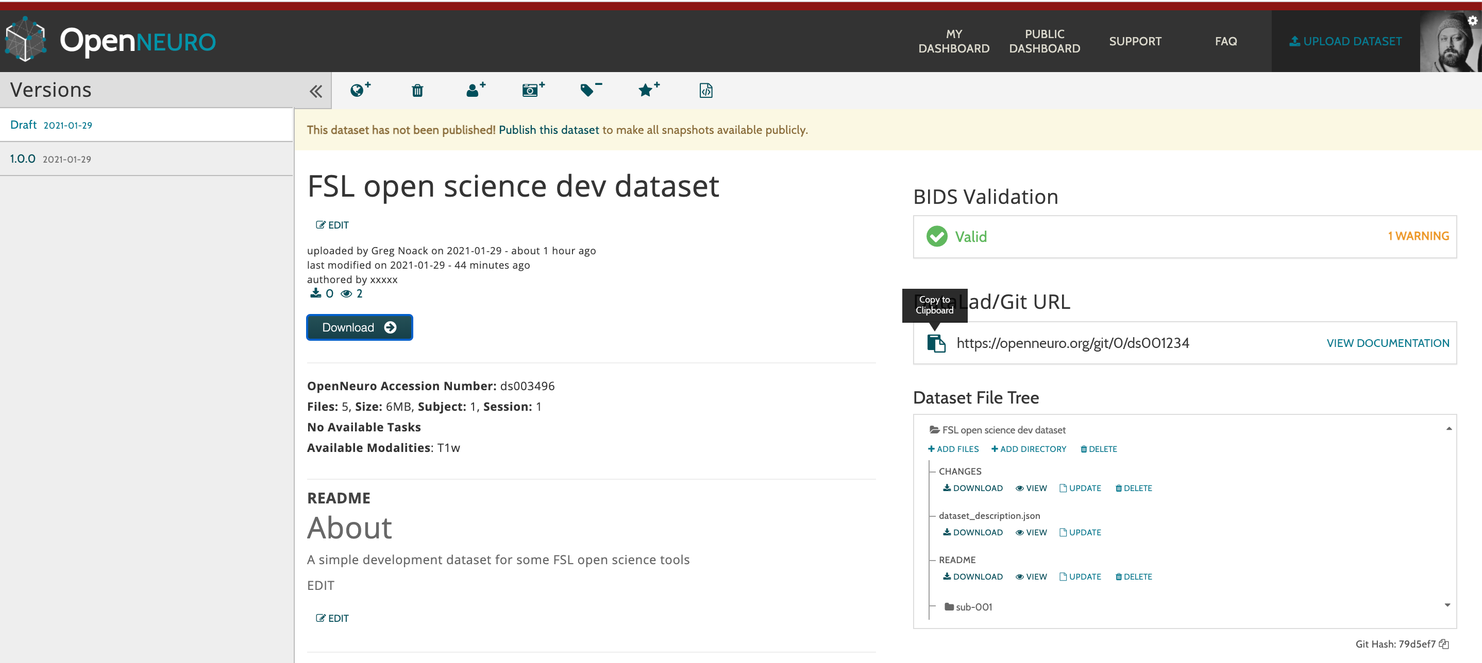Screen dimensions: 1482x663
Task: Remove a tag with the tag-minus icon
Action: pos(590,90)
